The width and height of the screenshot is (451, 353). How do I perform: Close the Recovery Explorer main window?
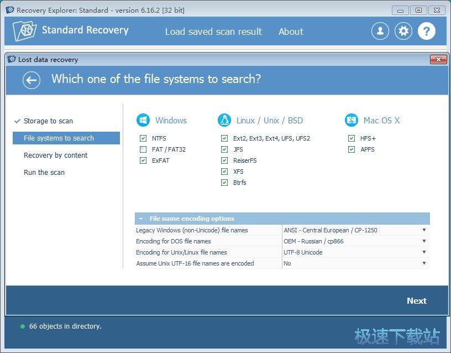coord(437,11)
